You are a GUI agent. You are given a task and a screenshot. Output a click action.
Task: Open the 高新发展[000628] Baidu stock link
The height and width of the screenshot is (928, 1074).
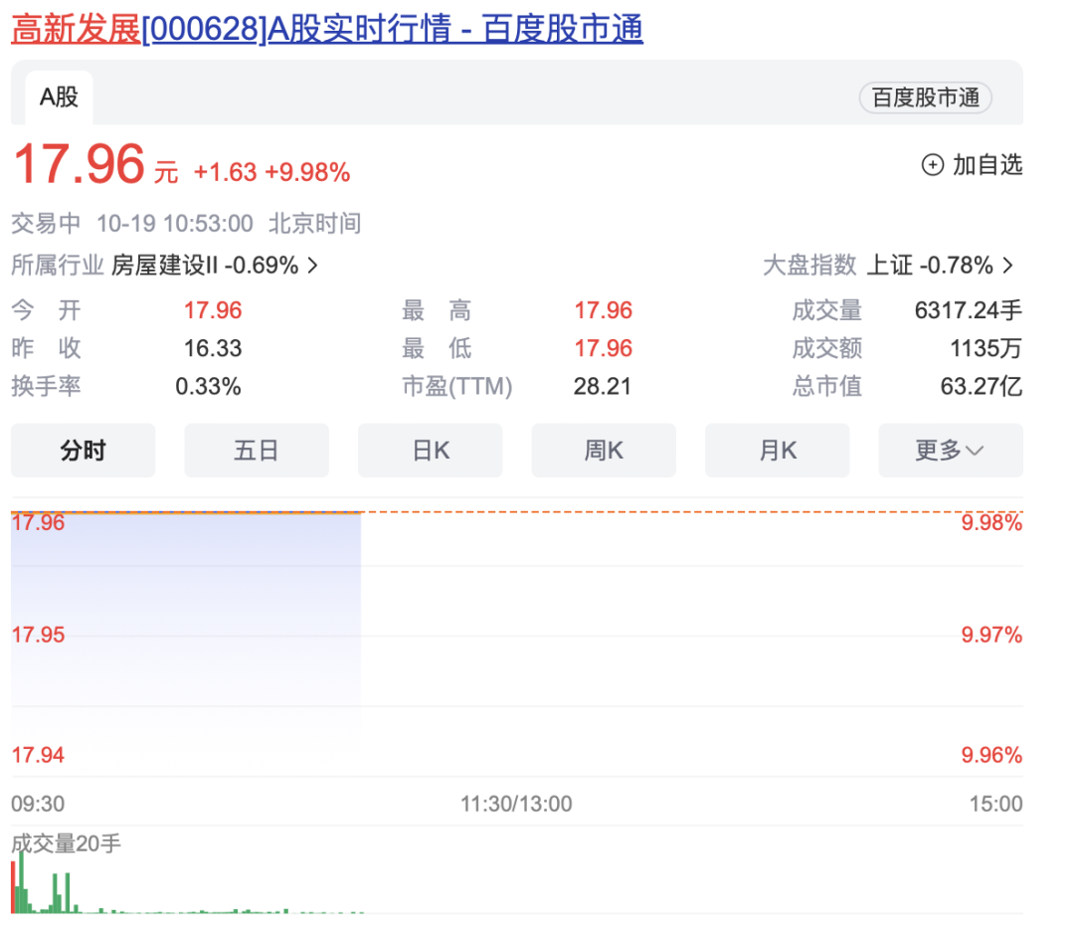click(327, 29)
